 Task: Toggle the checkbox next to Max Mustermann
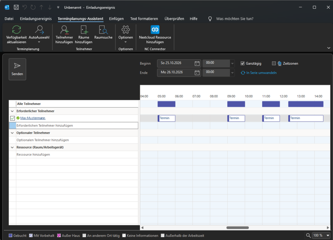[13, 118]
